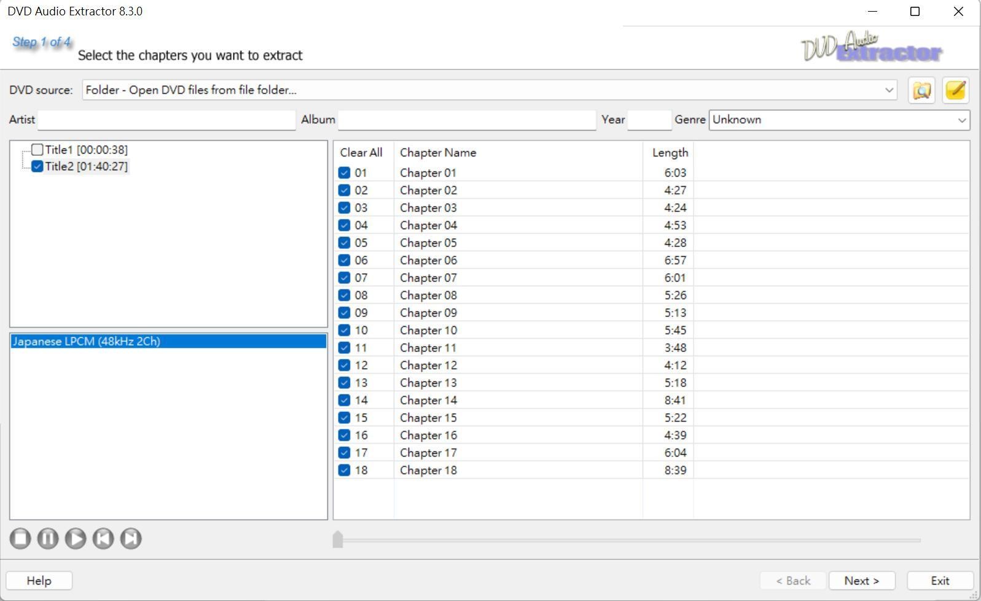Click the 3:48 length value
The image size is (981, 601).
[675, 348]
